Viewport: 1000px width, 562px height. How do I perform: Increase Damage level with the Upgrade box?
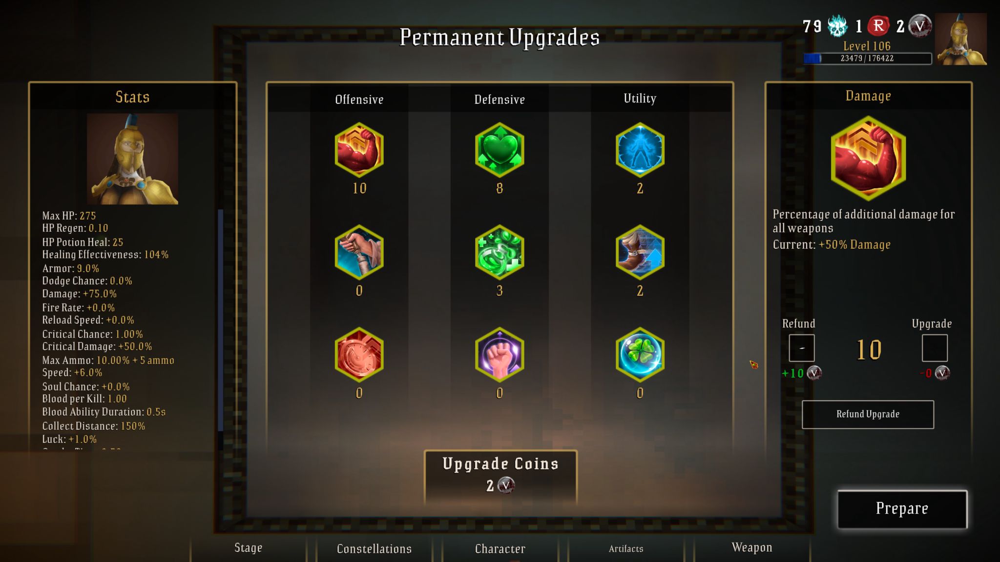click(x=935, y=348)
